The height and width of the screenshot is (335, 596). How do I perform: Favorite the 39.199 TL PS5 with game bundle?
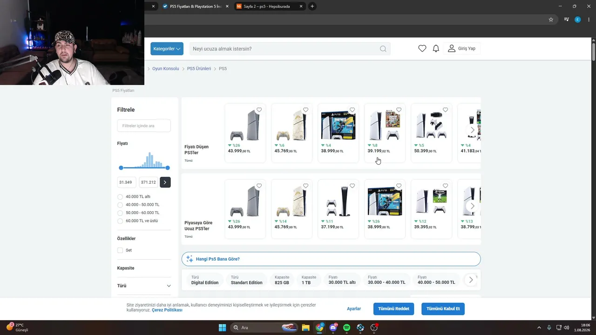399,110
